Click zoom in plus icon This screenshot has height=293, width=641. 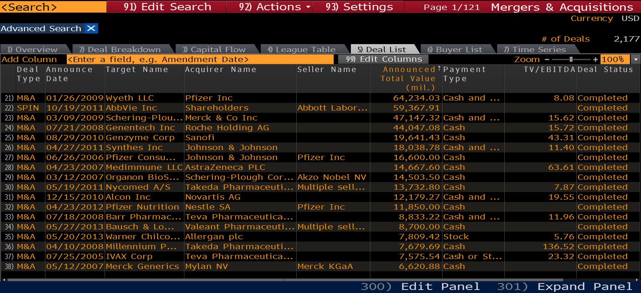(x=596, y=59)
